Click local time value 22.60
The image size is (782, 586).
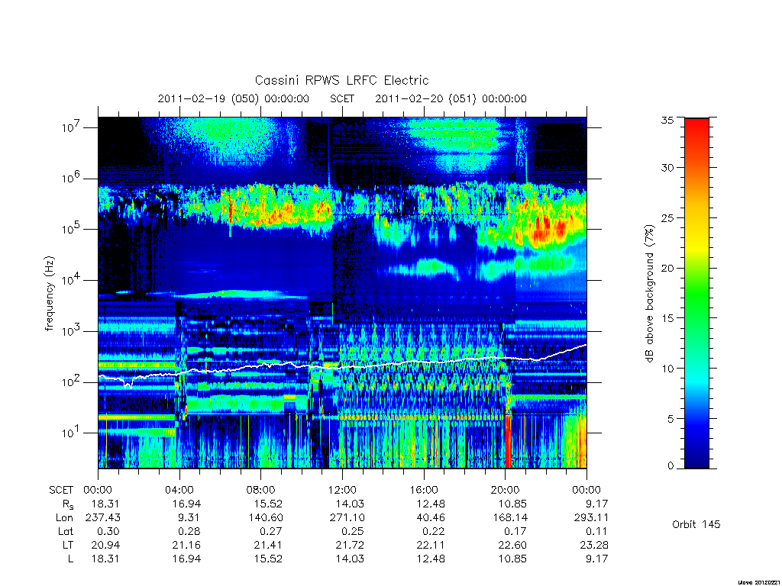(x=512, y=545)
